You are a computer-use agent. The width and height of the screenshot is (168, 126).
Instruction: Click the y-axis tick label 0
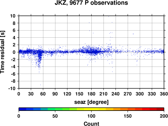pos(14,52)
